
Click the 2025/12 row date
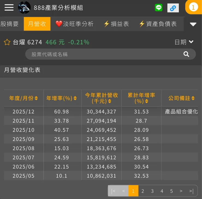[x=23, y=112]
